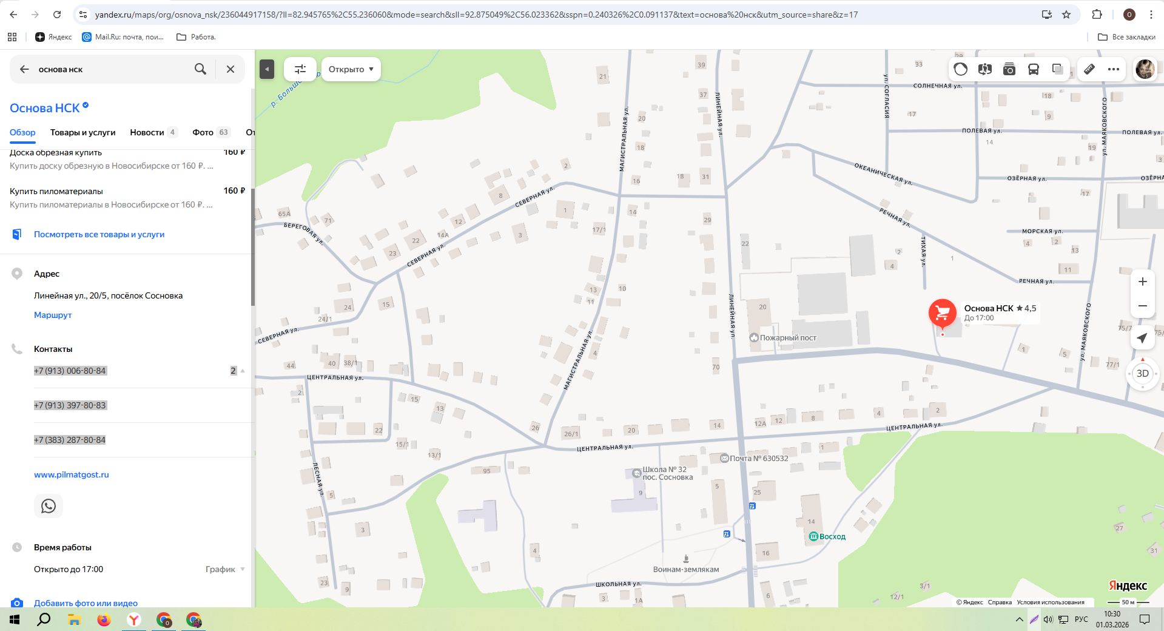Open the map layers selector icon

[x=1057, y=69]
